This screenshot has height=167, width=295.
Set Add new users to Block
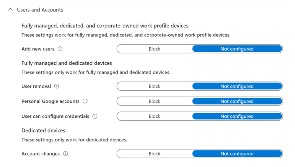pyautogui.click(x=154, y=49)
